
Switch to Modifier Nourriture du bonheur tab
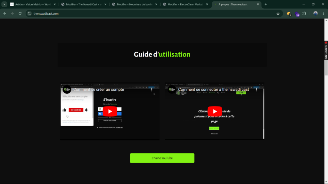coord(135,4)
